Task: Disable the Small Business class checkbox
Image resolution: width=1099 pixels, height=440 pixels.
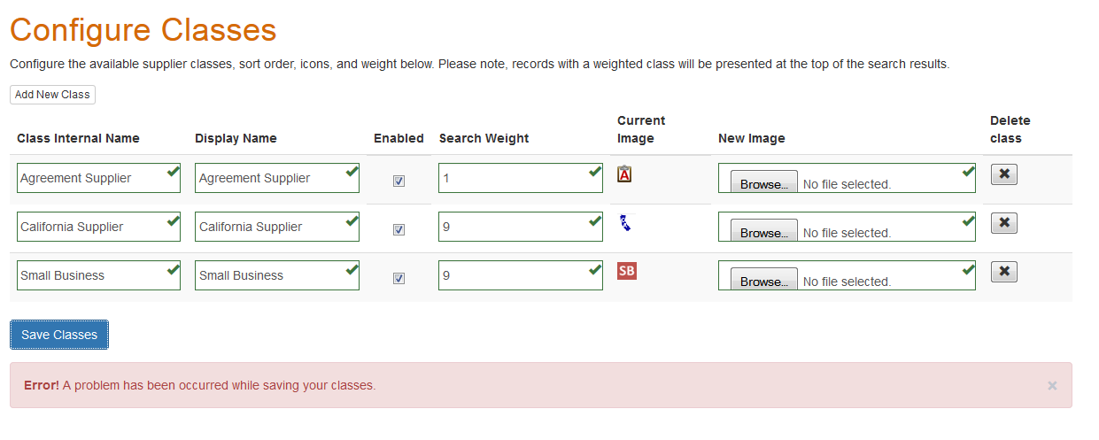Action: click(399, 279)
